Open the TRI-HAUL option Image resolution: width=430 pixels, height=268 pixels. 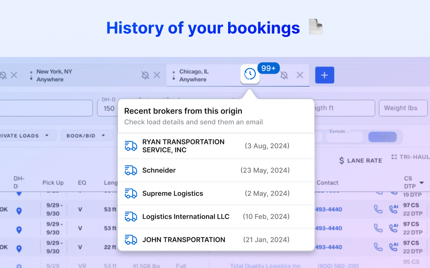pyautogui.click(x=411, y=157)
